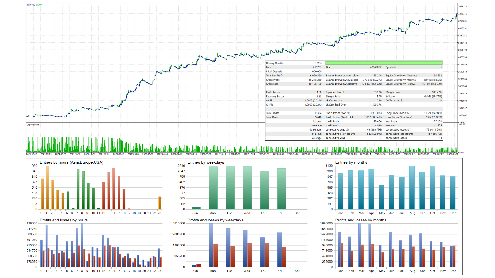Click the Entries by weekdays chart title
The height and width of the screenshot is (278, 495).
(206, 162)
